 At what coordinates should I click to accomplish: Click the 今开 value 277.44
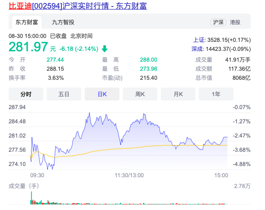point(55,60)
